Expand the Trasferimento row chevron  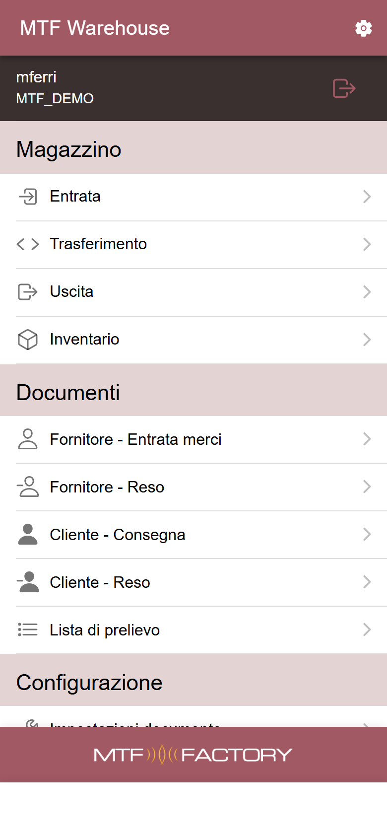click(x=367, y=244)
